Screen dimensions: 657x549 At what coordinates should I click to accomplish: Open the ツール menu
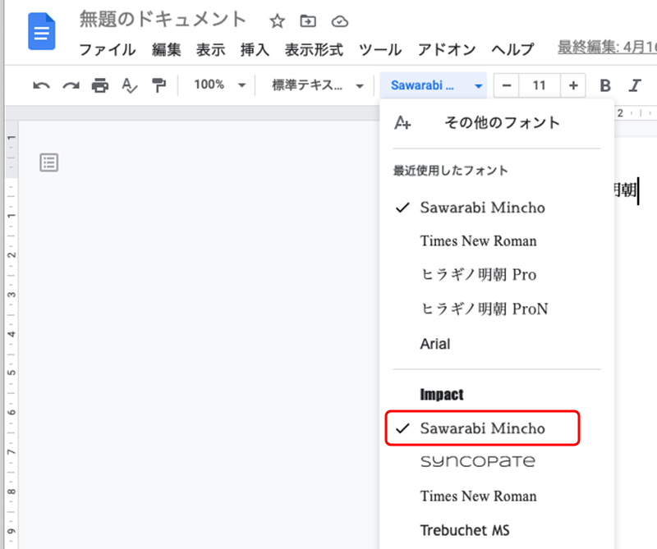click(x=380, y=50)
